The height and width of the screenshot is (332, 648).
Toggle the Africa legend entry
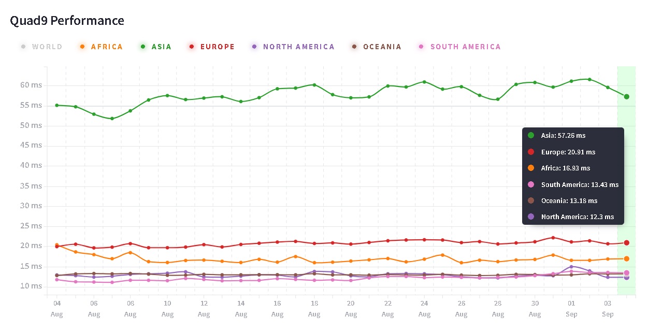click(x=102, y=47)
